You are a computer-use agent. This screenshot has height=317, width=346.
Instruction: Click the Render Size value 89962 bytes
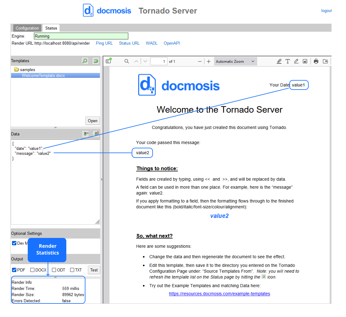click(x=73, y=295)
